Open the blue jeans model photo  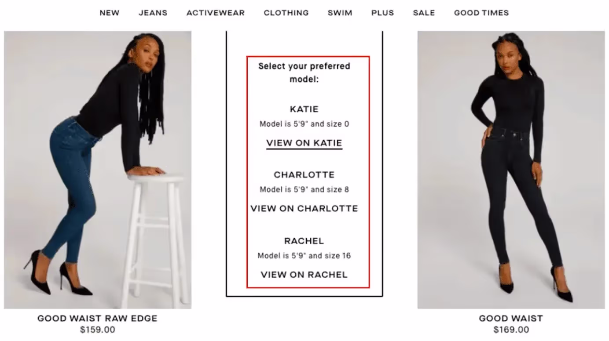[x=98, y=170]
